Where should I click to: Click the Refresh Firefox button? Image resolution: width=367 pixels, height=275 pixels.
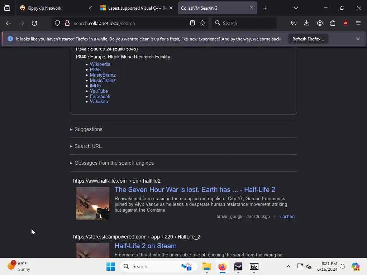point(308,39)
